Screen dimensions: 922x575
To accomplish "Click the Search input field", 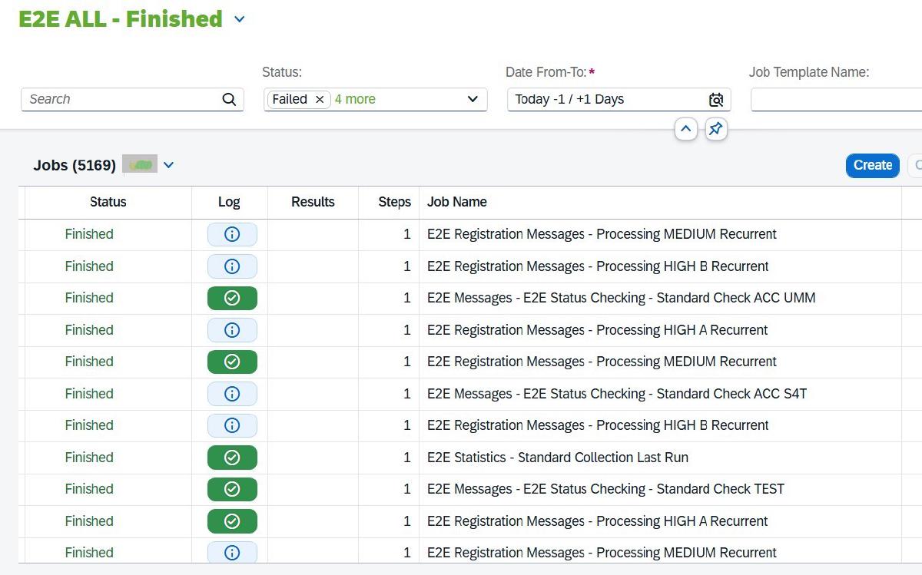I will pos(119,100).
